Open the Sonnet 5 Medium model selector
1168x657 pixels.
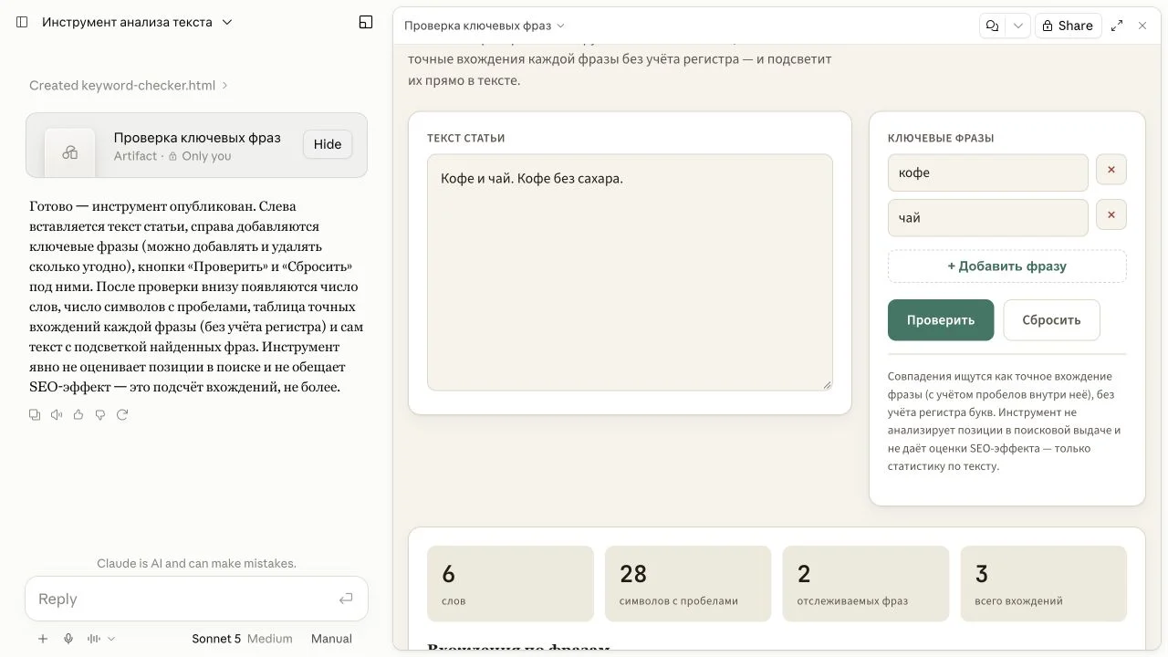242,639
